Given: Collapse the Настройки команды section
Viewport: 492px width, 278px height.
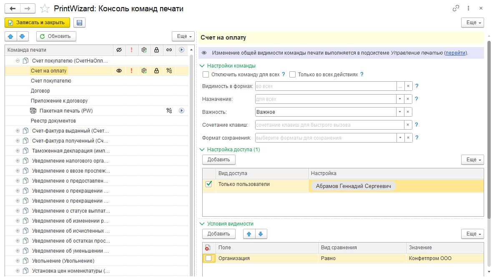Looking at the screenshot, I should [203, 65].
